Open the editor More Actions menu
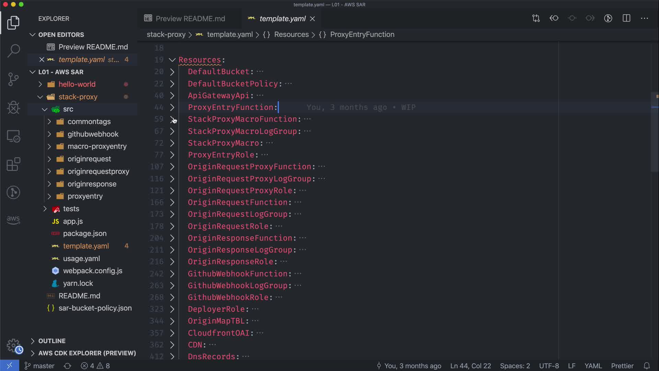This screenshot has width=659, height=371. pyautogui.click(x=644, y=19)
